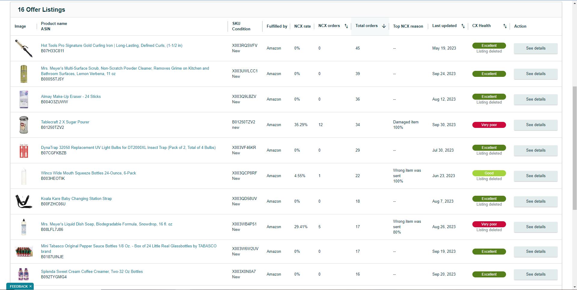Click the Sep 30, 2023 date cell

[444, 125]
